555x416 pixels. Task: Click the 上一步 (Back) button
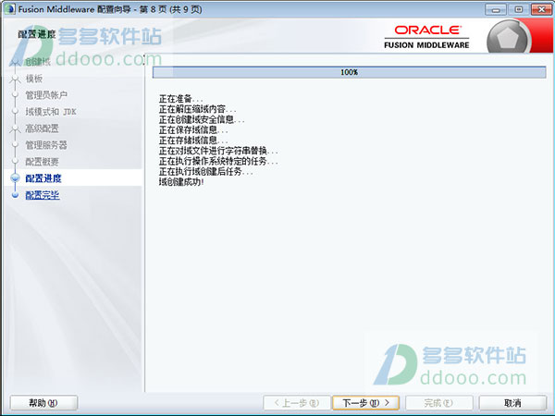[x=297, y=402]
